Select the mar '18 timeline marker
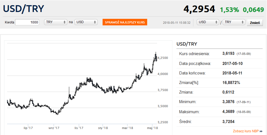 [x=127, y=128]
